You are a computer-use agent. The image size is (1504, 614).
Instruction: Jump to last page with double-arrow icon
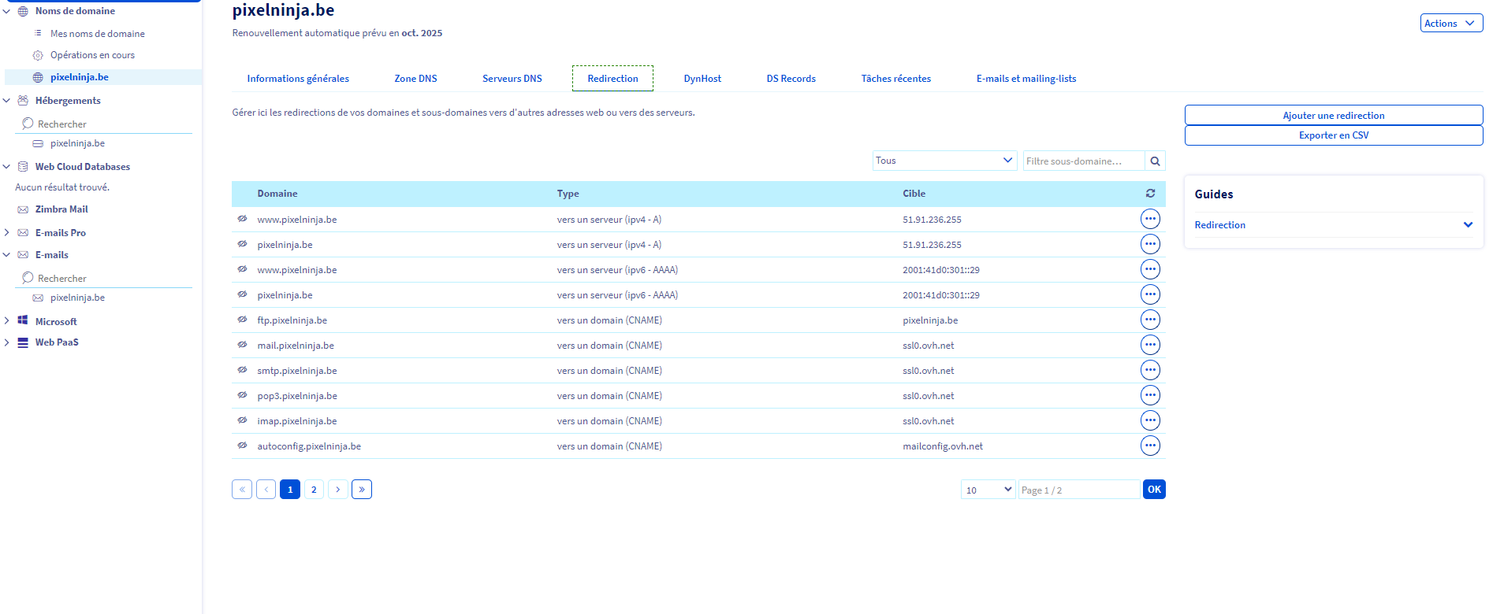click(362, 490)
